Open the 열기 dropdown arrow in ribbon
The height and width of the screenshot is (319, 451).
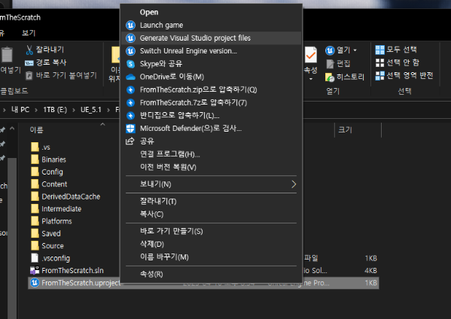click(355, 50)
